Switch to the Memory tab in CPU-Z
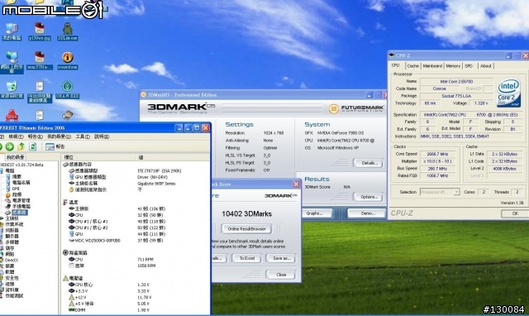Image resolution: width=529 pixels, height=316 pixels. pos(453,66)
